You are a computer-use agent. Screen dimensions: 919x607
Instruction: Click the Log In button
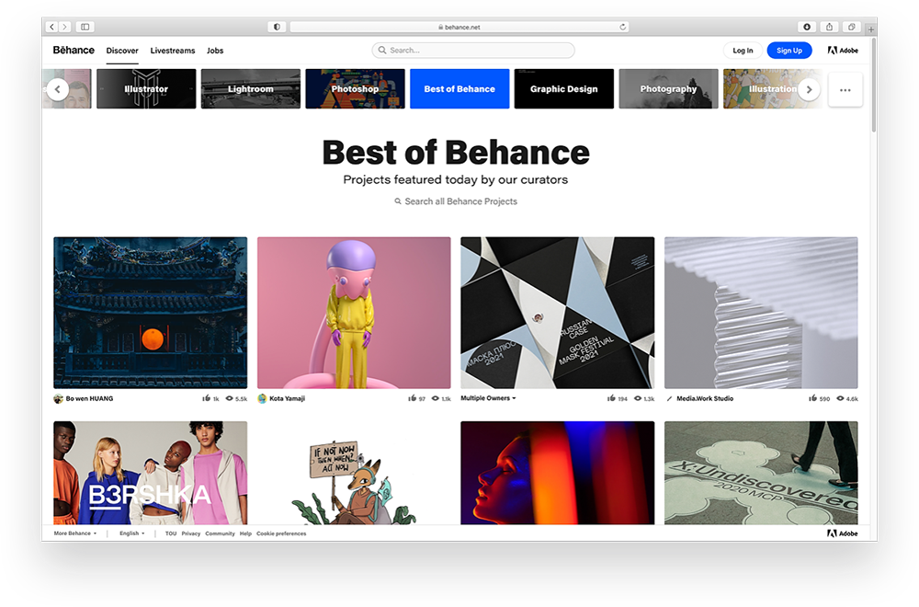(743, 51)
